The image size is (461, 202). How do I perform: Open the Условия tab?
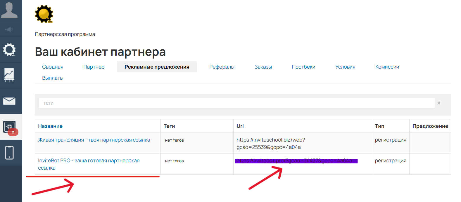coord(345,67)
